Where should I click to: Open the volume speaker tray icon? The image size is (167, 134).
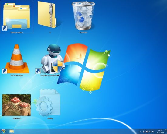coord(153,132)
